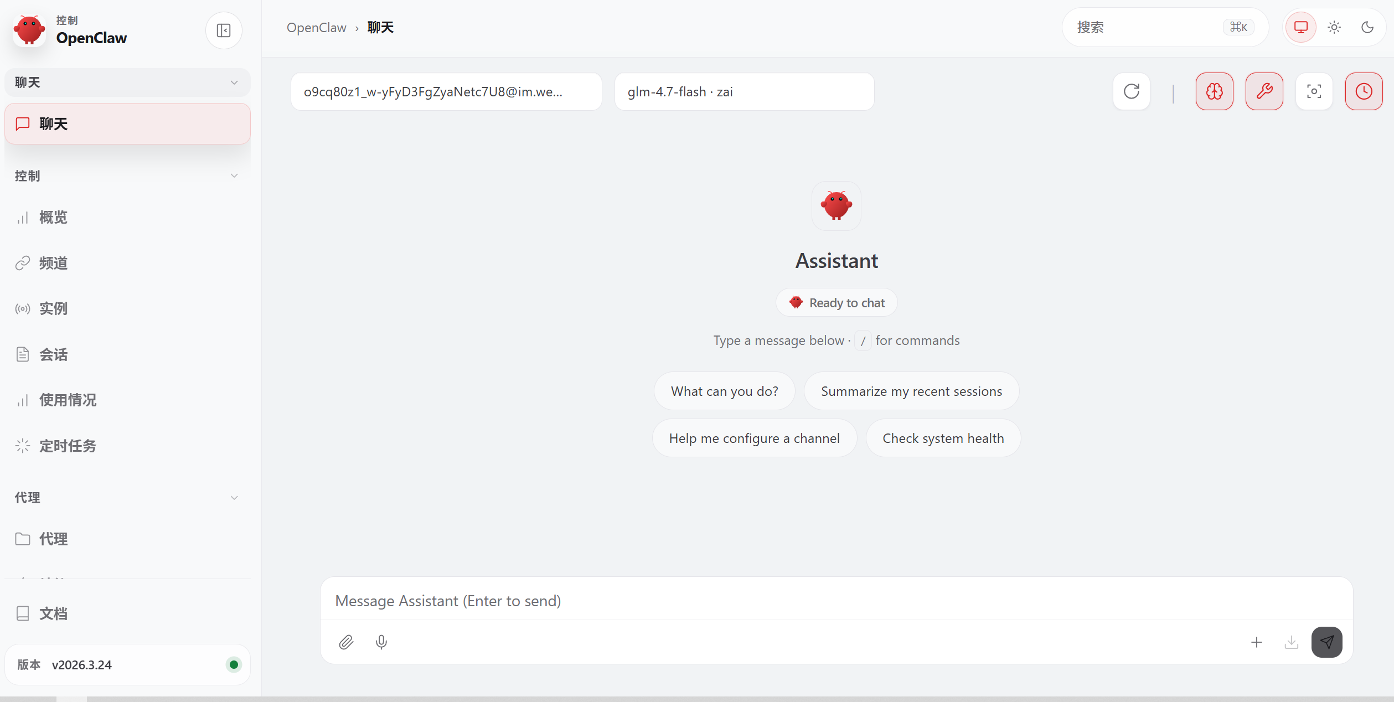This screenshot has height=702, width=1394.
Task: Toggle the brain thinking button
Action: [1215, 91]
